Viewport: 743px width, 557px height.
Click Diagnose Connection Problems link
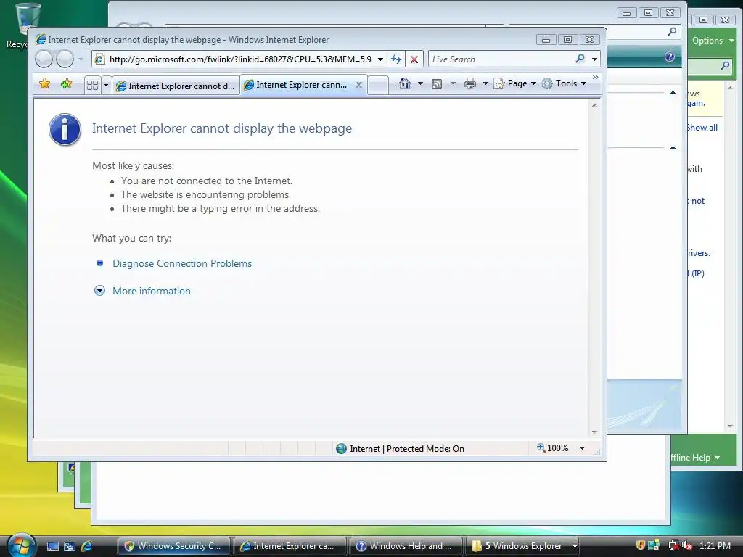click(182, 263)
